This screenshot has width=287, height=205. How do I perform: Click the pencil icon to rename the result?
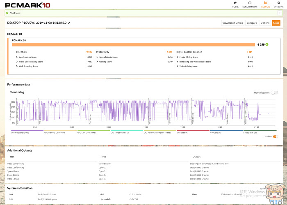(69, 23)
